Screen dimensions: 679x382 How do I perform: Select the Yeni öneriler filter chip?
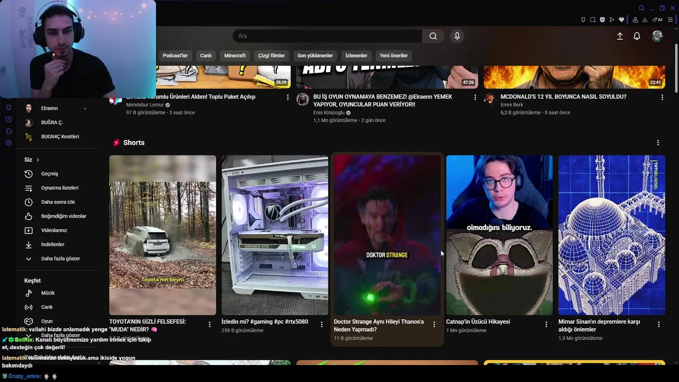(394, 56)
